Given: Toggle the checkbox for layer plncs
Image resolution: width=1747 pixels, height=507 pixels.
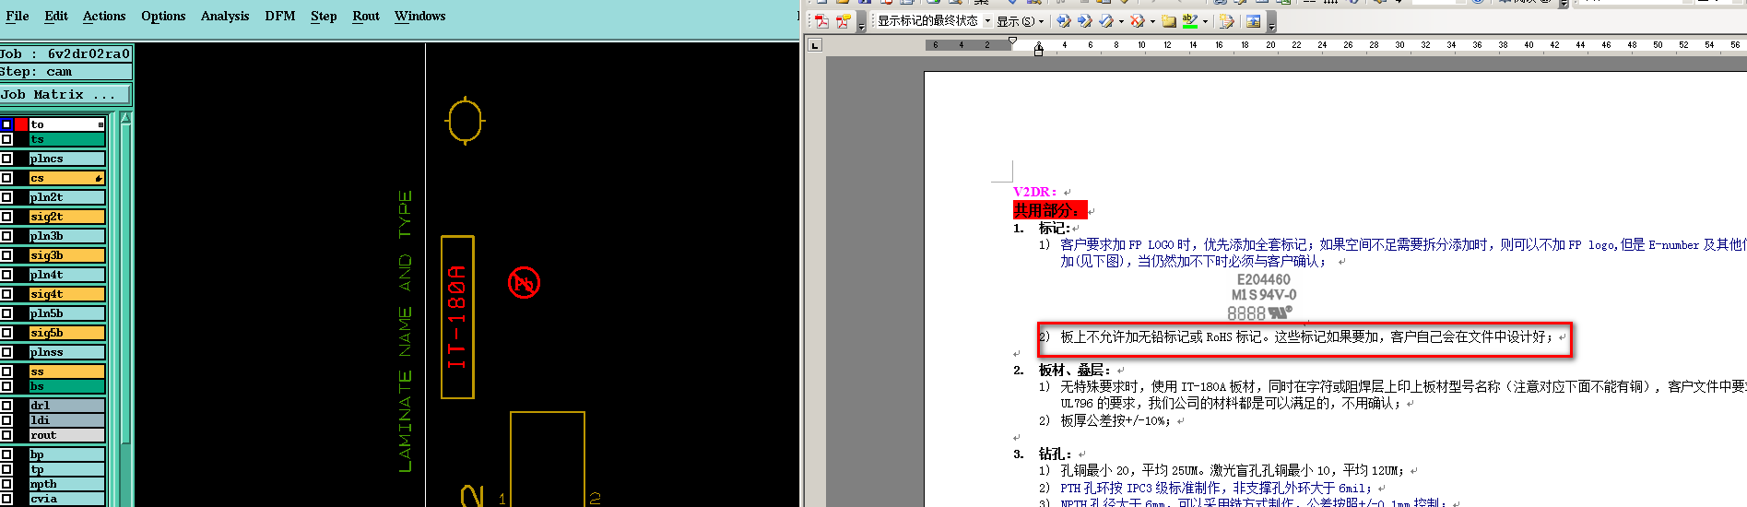Looking at the screenshot, I should click(6, 159).
